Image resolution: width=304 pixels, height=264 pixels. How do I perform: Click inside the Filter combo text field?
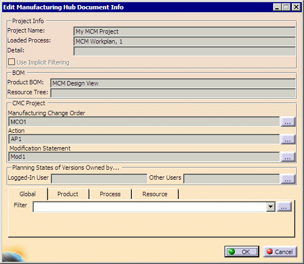click(150, 207)
